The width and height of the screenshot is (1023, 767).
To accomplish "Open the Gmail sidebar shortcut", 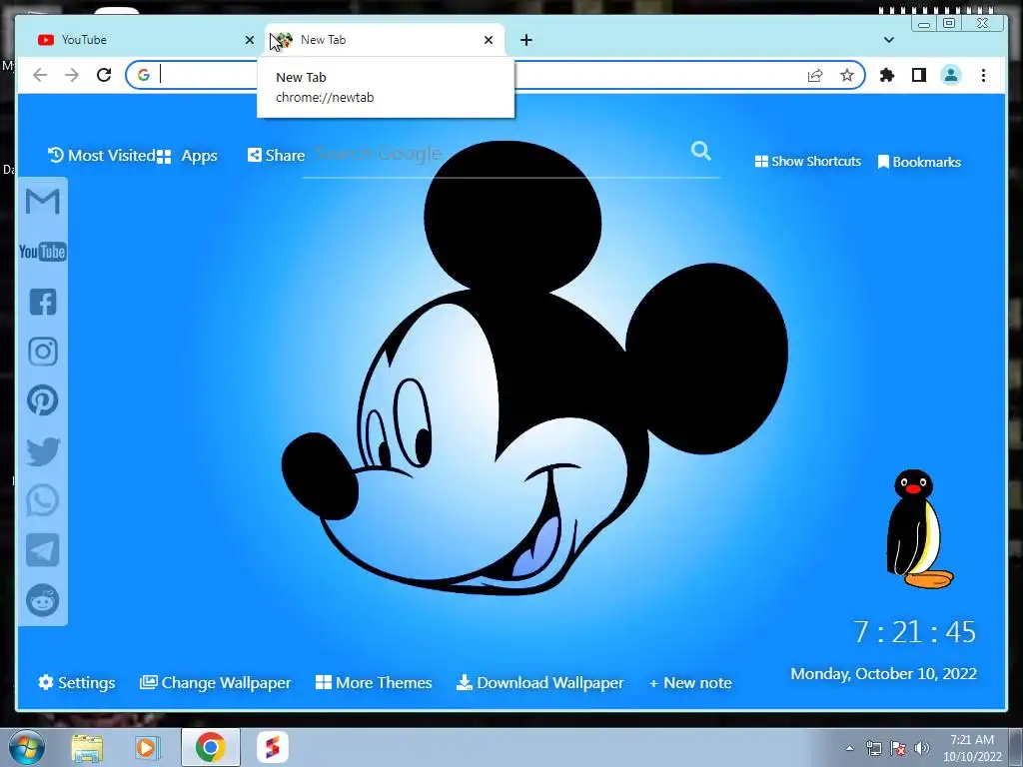I will (43, 201).
